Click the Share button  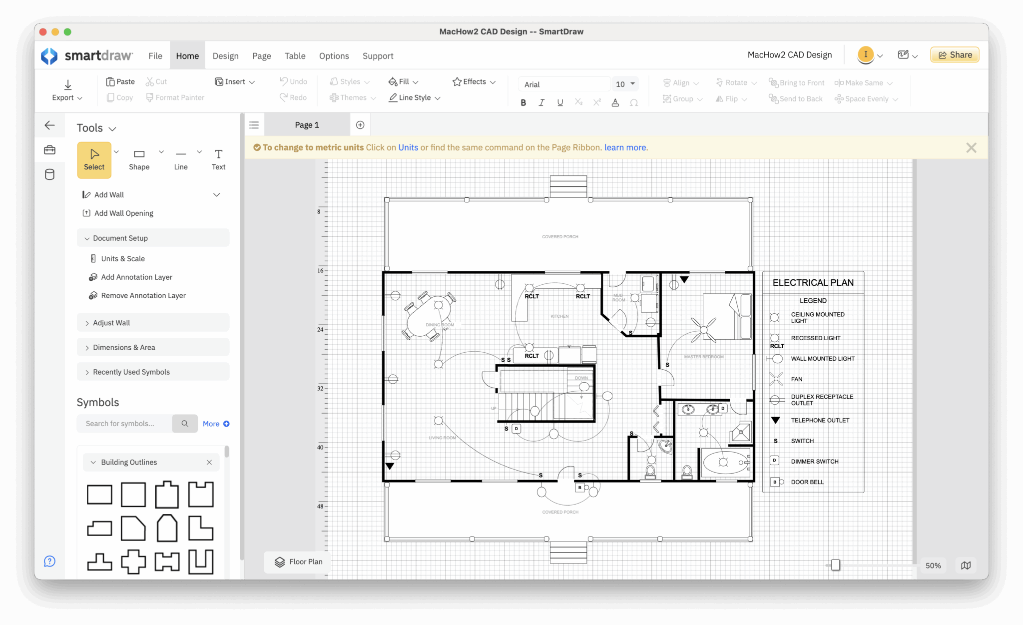954,55
